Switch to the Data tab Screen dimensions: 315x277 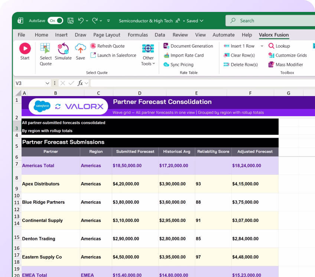point(160,35)
